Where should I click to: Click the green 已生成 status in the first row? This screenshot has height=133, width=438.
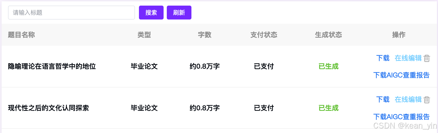[x=328, y=66]
